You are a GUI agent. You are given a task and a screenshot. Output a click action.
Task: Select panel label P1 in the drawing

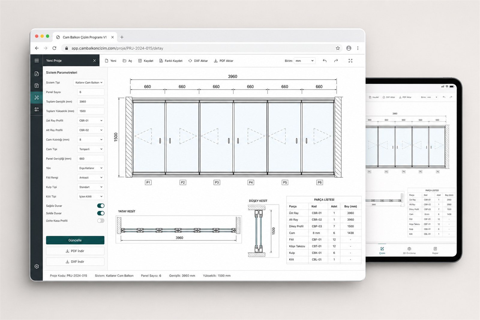point(148,182)
